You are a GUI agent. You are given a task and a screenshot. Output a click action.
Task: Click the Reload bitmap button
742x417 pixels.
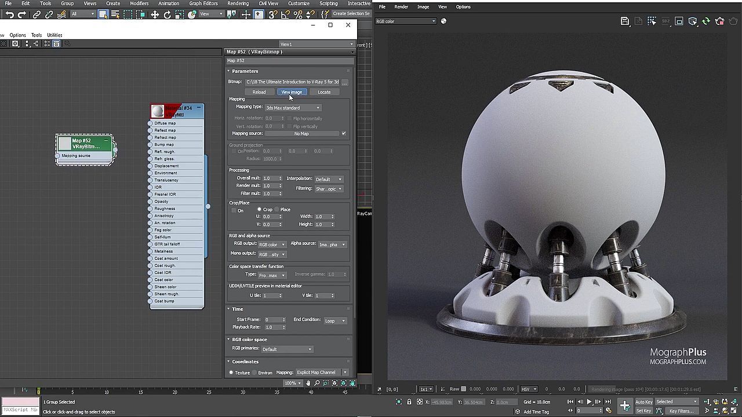pos(259,92)
